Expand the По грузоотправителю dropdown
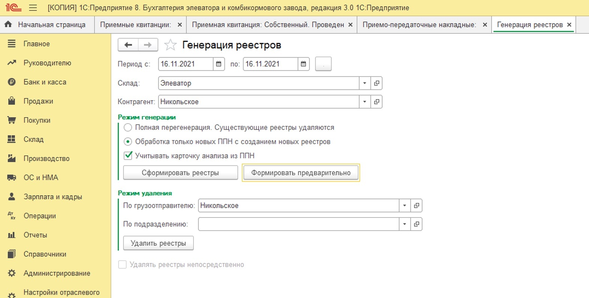 point(404,206)
